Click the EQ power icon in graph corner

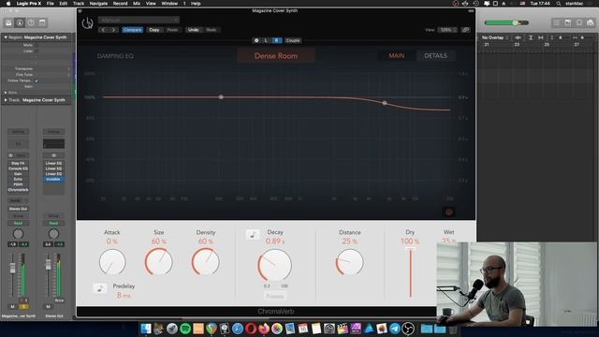point(449,212)
